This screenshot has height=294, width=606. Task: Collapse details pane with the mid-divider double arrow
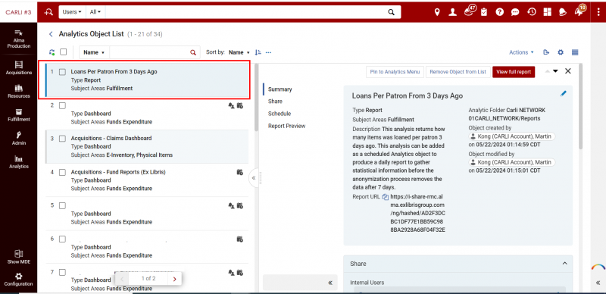[x=254, y=178]
